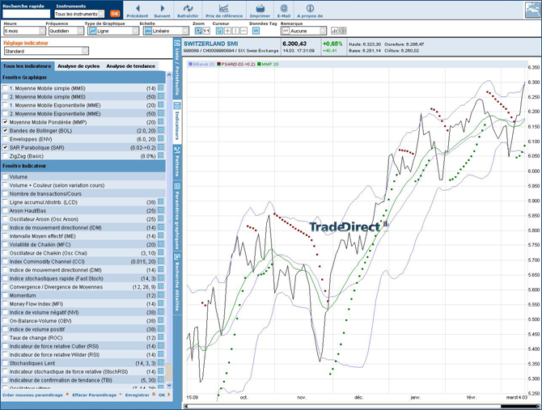Click the Suivant forward arrow
Image resolution: width=542 pixels, height=410 pixels.
162,8
